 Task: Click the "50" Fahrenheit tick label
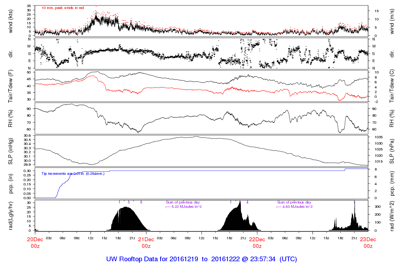[x=29, y=72]
